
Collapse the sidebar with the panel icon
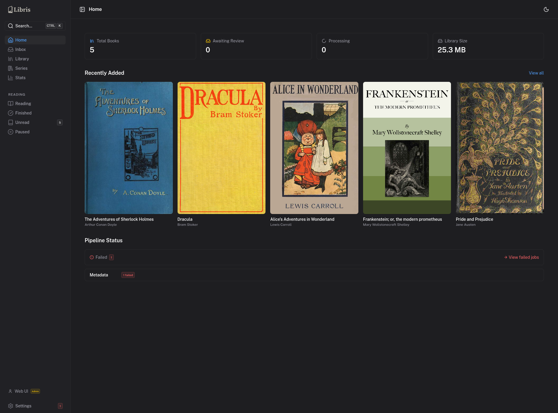point(82,9)
